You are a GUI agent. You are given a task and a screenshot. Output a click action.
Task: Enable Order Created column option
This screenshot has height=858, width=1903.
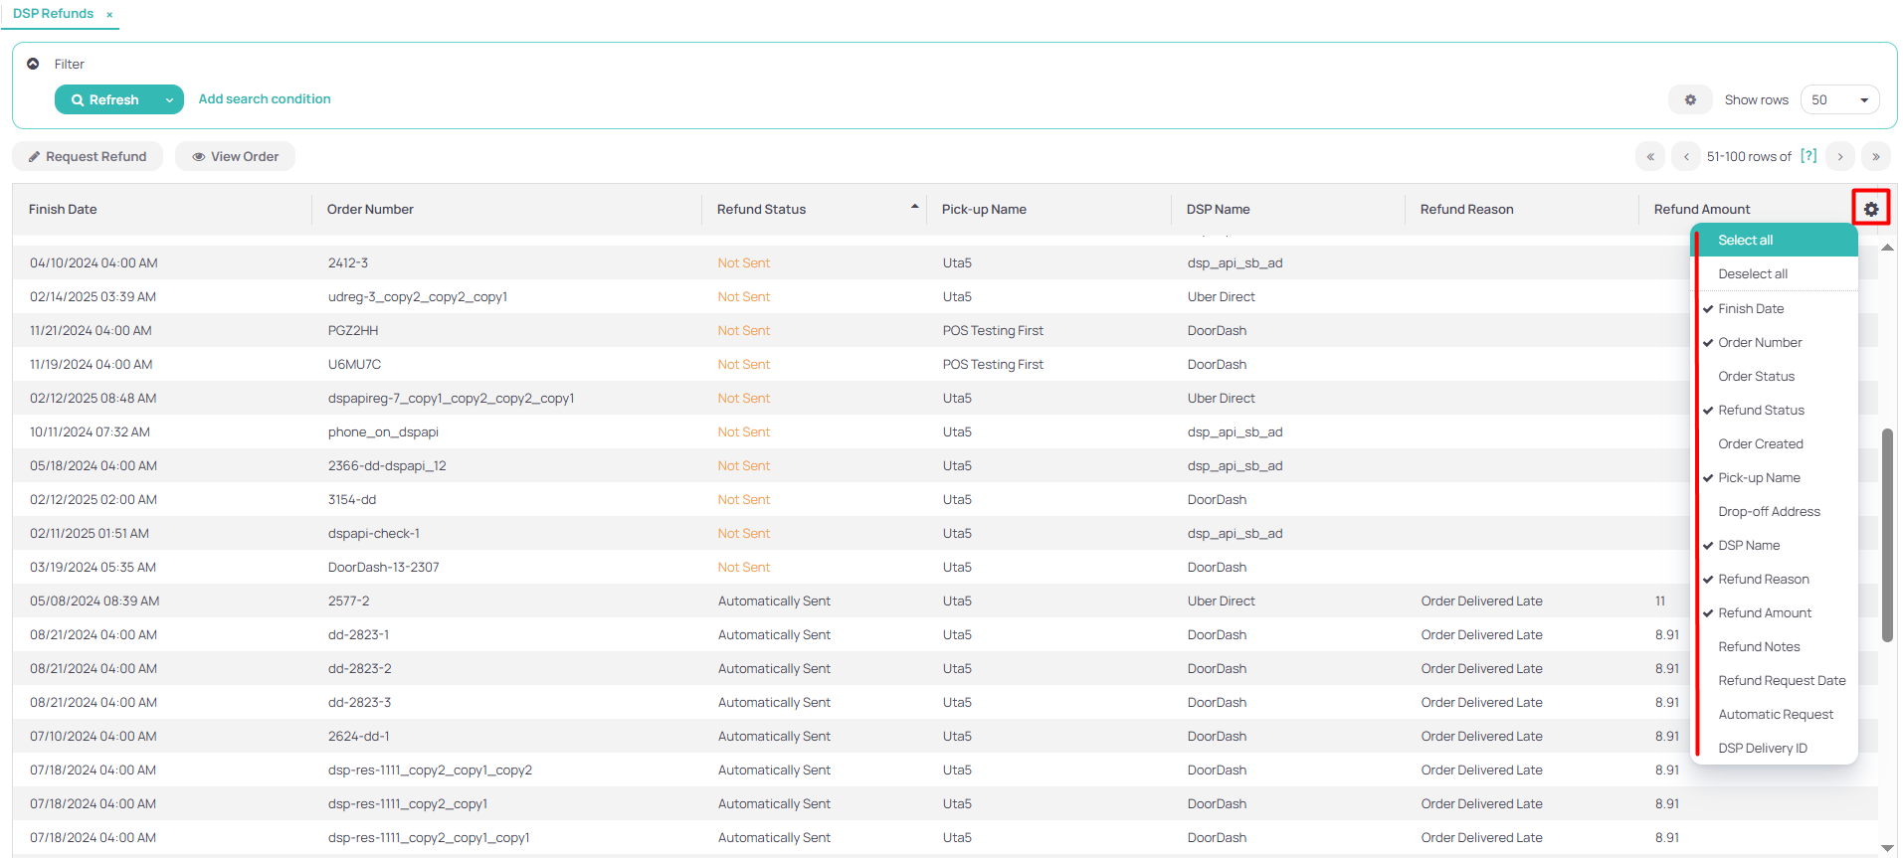[x=1776, y=443]
